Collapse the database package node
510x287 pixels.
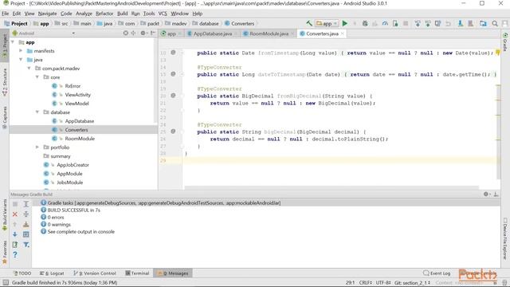tap(37, 112)
